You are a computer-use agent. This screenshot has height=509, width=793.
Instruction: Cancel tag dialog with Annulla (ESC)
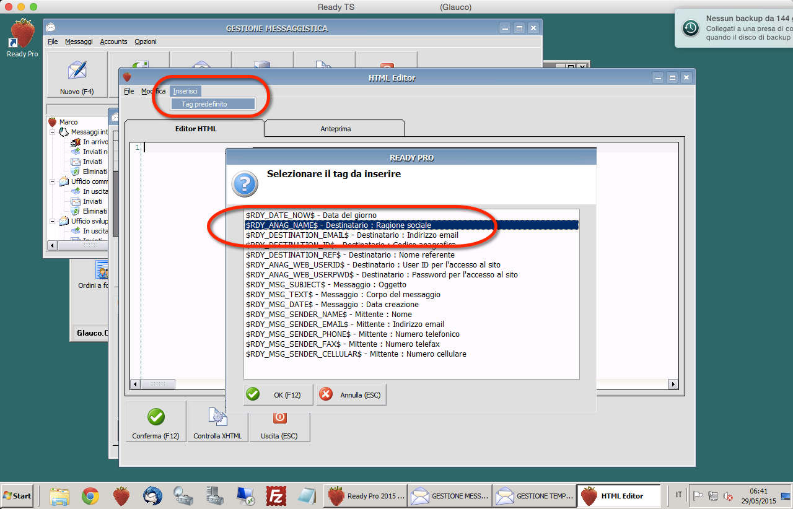click(351, 395)
